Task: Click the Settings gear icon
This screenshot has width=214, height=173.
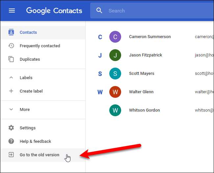Action: 11,128
